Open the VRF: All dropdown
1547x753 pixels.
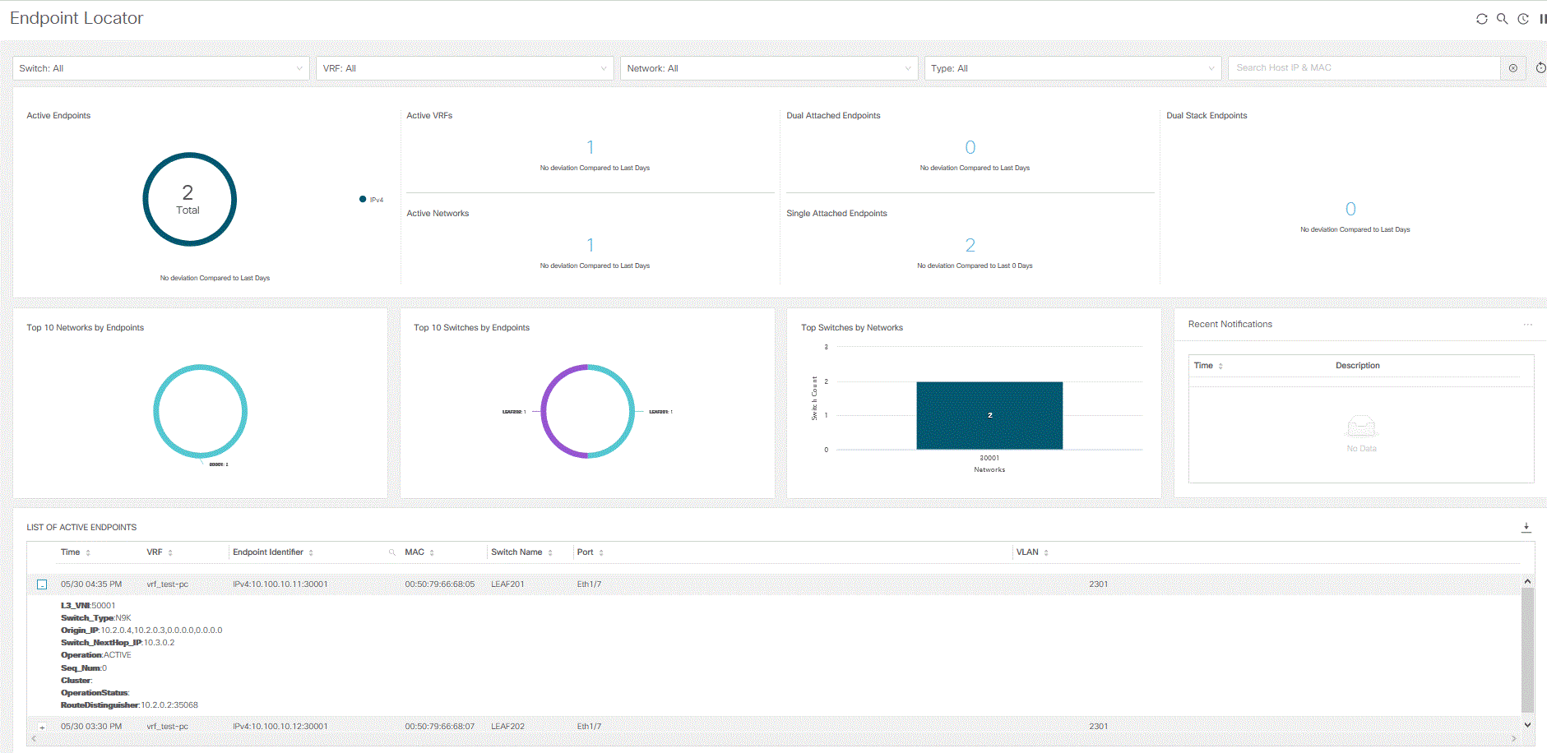click(465, 68)
